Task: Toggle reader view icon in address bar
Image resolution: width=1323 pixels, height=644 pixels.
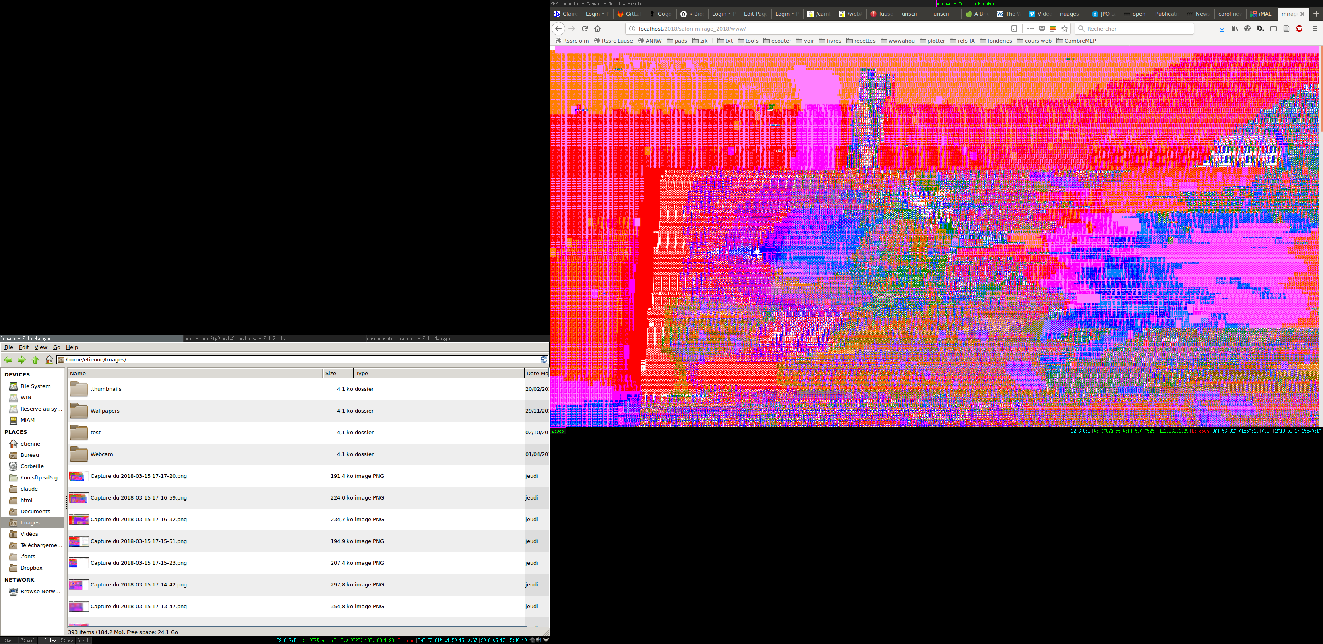Action: [1014, 29]
